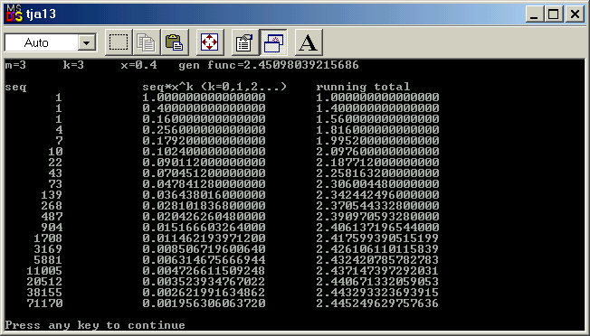Click the seq value 43
This screenshot has width=590, height=336.
55,173
